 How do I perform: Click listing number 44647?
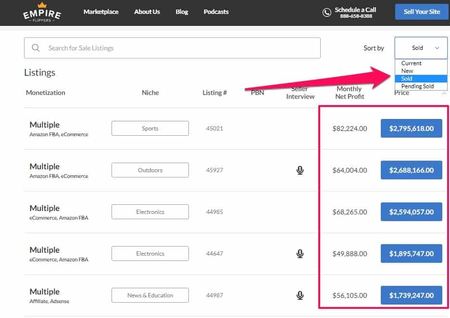[x=214, y=254]
